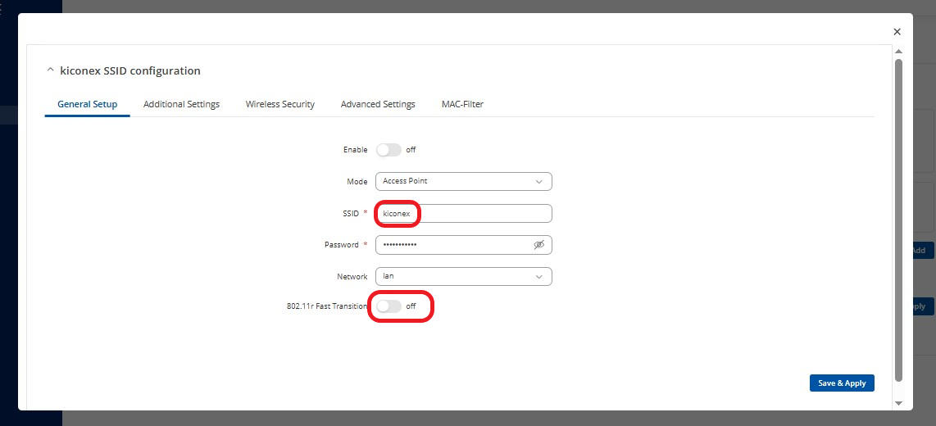Open the MAC-Filter tab
Screen dimensions: 936x426
(x=462, y=105)
